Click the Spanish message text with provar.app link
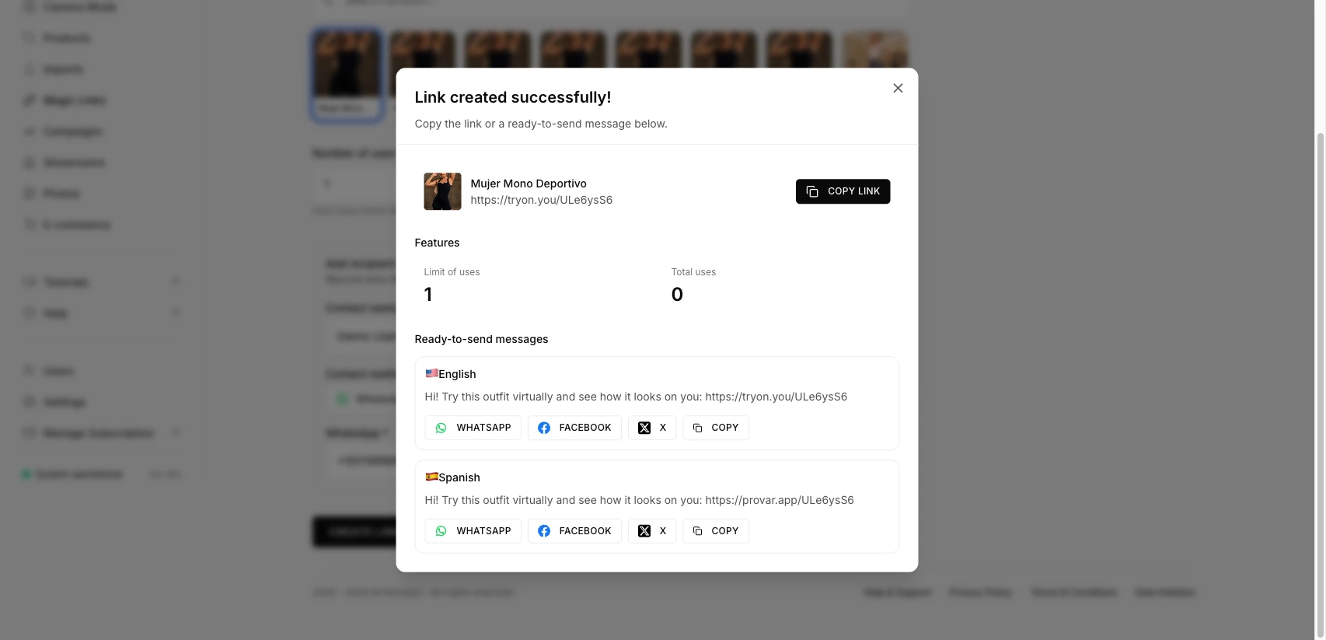Screen dimensions: 1326x640 click(x=639, y=500)
